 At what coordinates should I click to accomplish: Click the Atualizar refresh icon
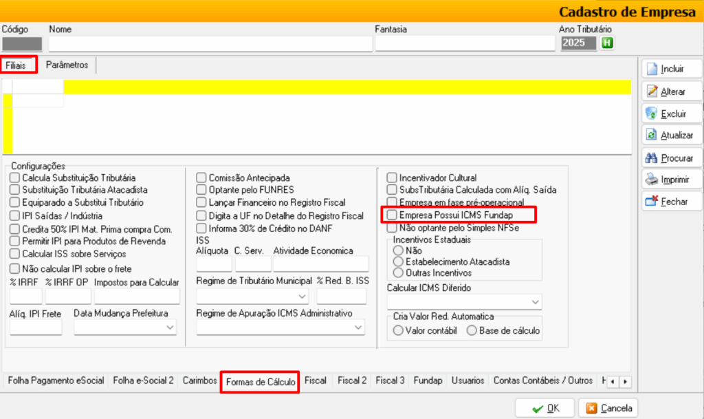pyautogui.click(x=652, y=136)
